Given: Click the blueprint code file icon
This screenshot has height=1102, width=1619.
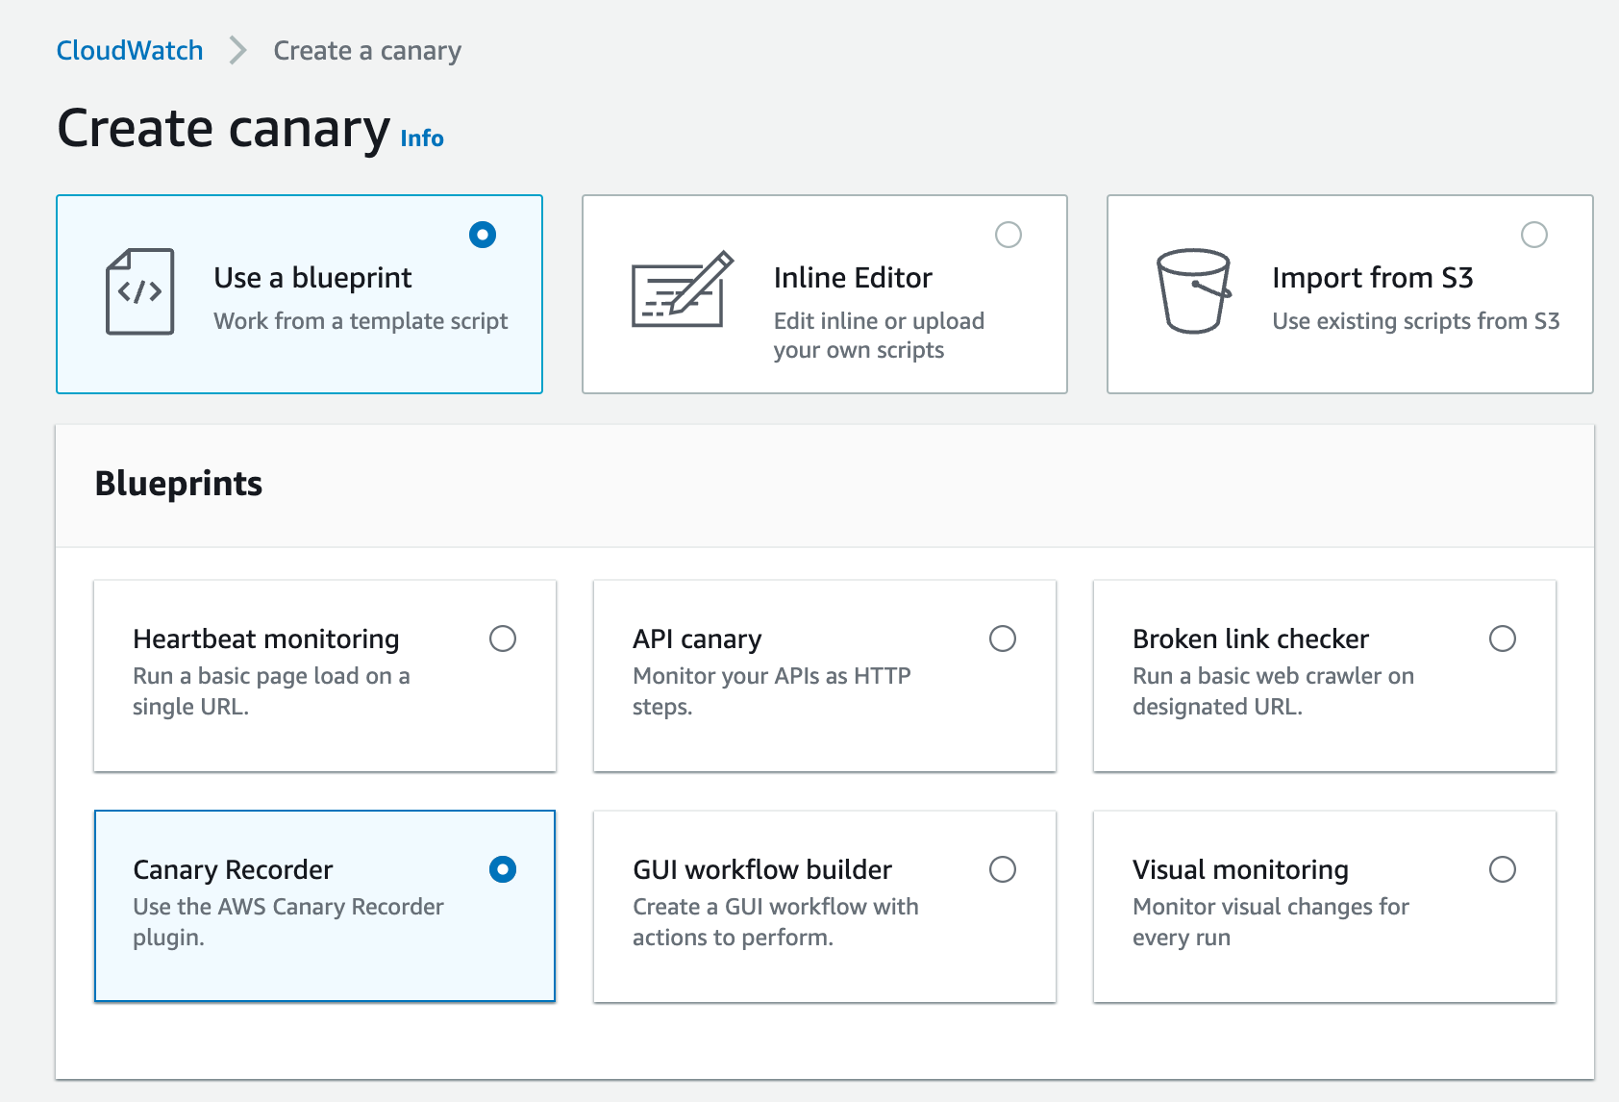Looking at the screenshot, I should (x=140, y=291).
